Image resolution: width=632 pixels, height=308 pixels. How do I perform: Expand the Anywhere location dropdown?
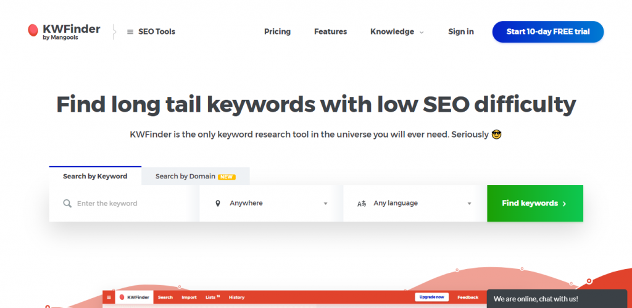click(x=271, y=203)
